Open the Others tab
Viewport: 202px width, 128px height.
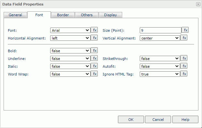[87, 15]
